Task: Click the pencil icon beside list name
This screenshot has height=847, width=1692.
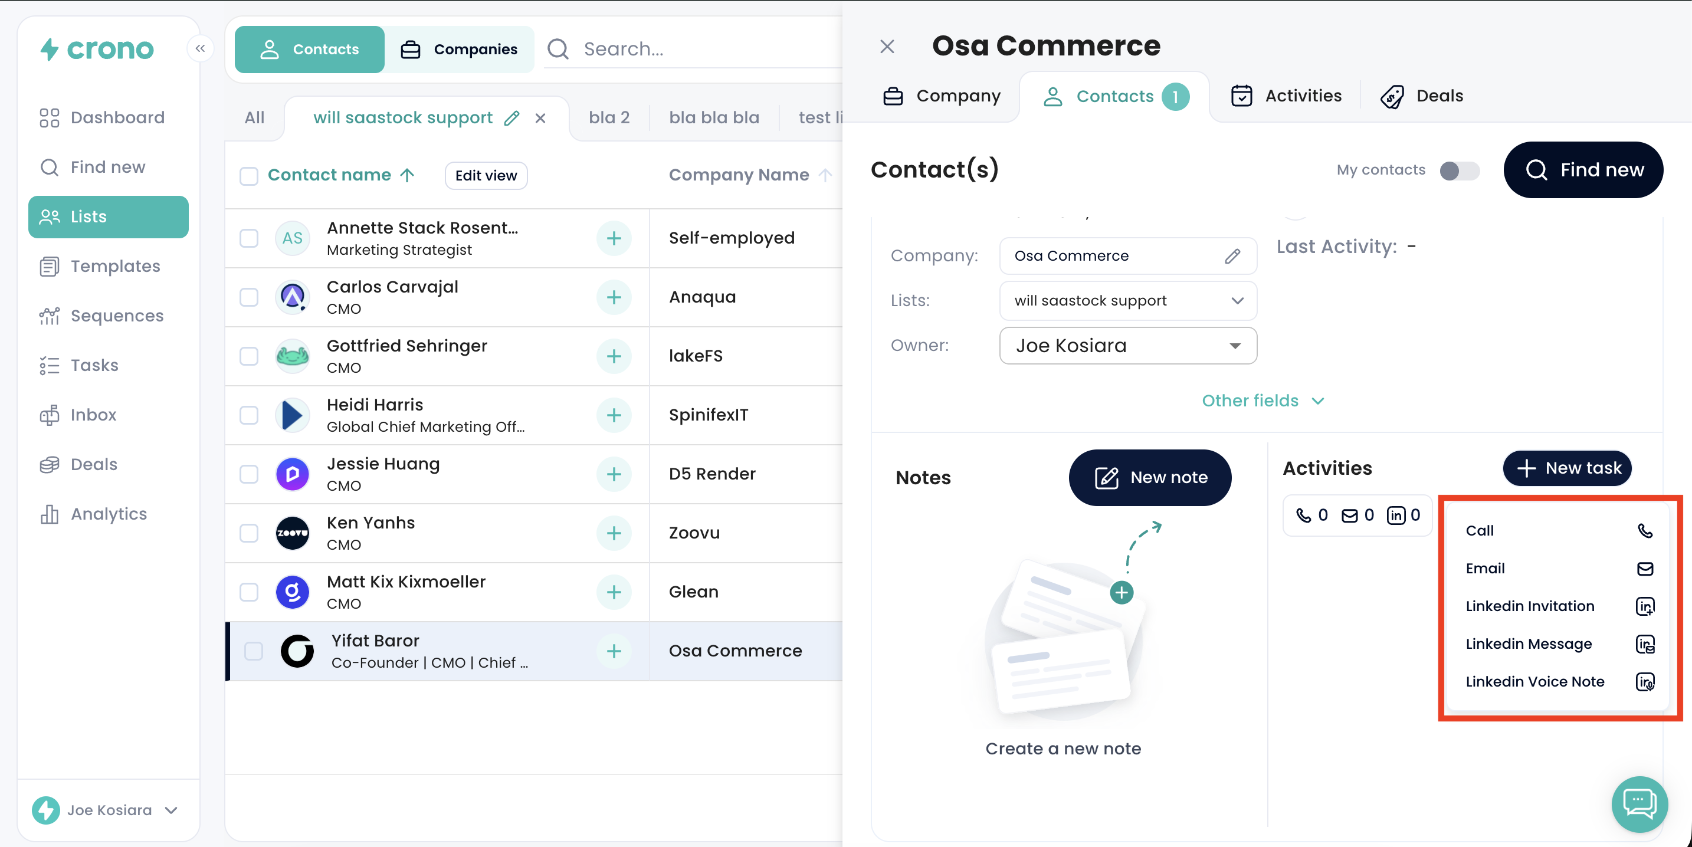Action: pyautogui.click(x=511, y=118)
